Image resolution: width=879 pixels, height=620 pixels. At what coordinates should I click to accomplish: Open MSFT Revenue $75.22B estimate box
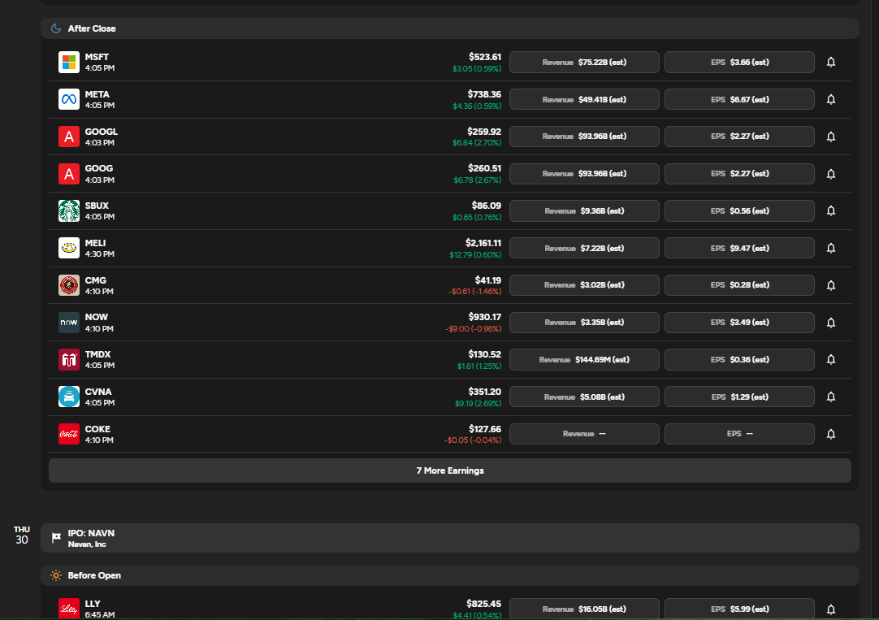(x=584, y=63)
